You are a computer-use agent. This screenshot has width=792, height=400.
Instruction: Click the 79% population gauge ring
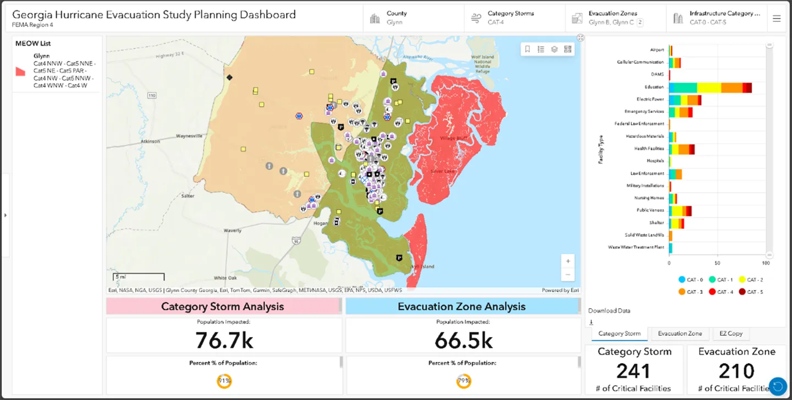click(x=464, y=380)
